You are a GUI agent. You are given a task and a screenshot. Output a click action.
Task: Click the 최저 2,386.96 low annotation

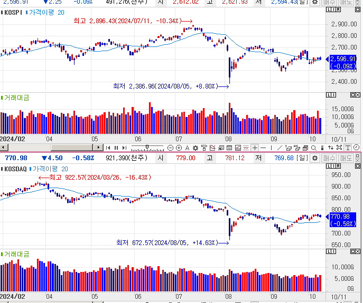coord(171,86)
